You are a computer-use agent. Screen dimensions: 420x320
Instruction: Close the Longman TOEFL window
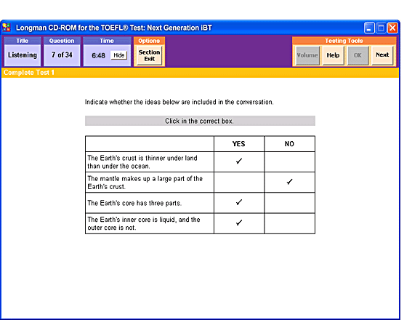click(392, 28)
